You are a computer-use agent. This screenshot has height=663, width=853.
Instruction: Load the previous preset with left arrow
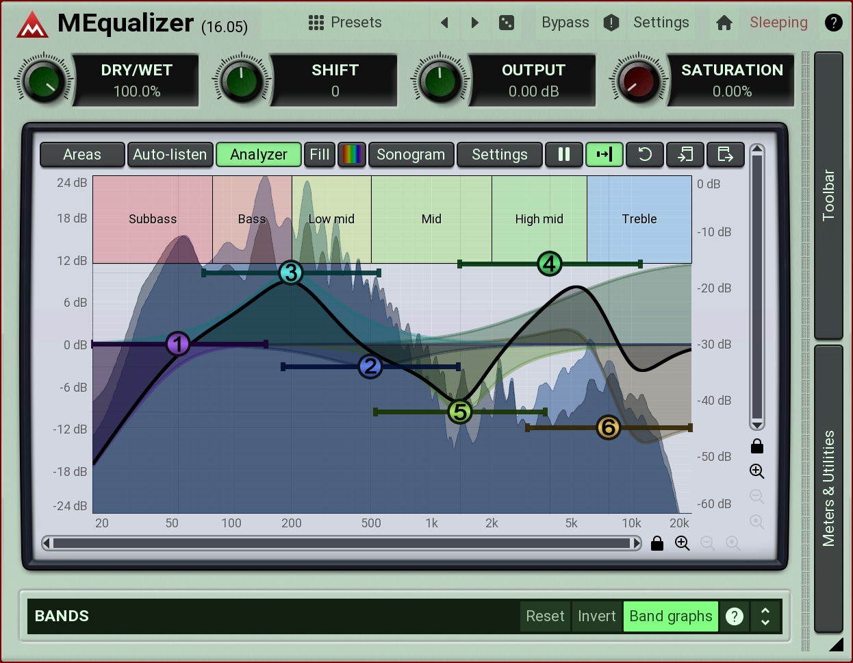444,23
